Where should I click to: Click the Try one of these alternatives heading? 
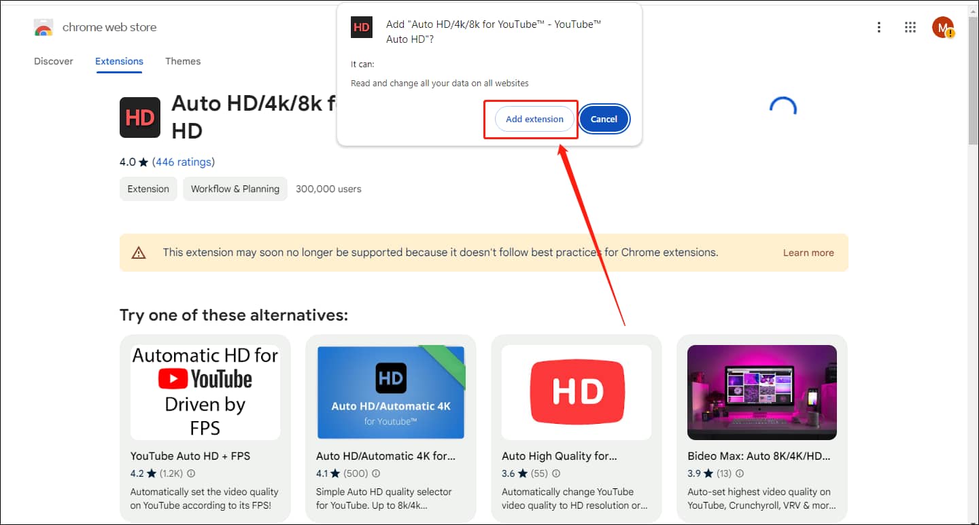234,315
